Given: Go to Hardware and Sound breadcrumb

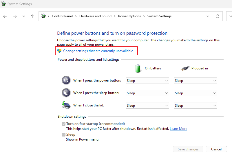Looking at the screenshot, I should [x=95, y=16].
